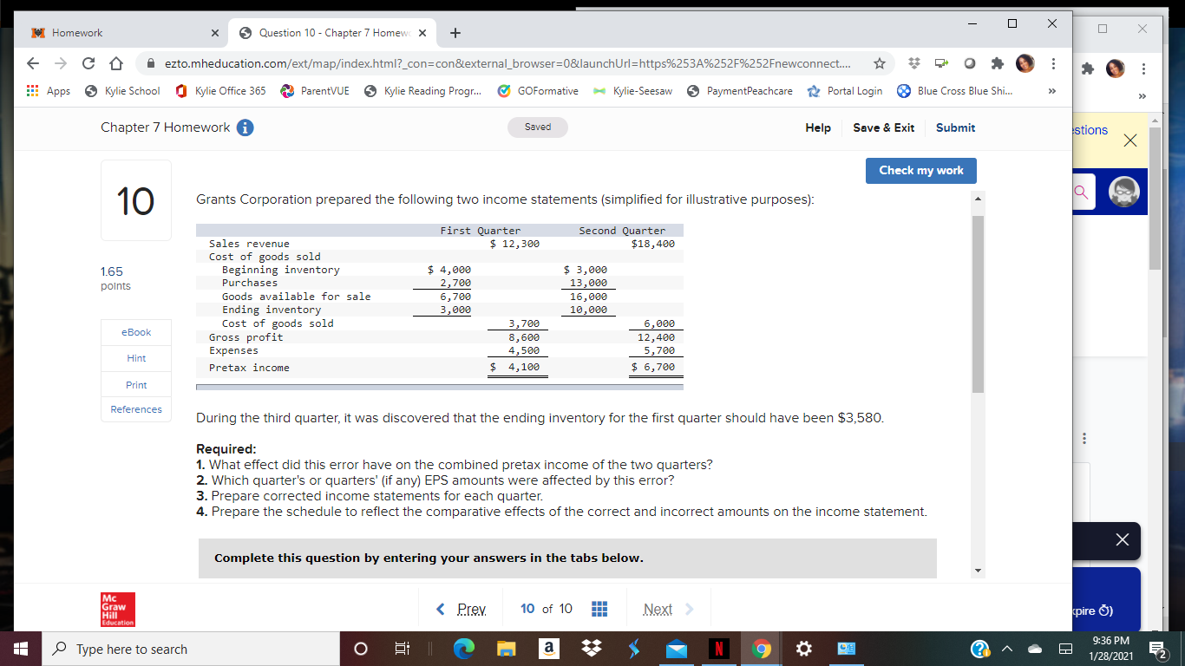This screenshot has width=1185, height=666.
Task: Click the McGraw Hill Education logo
Action: point(116,609)
